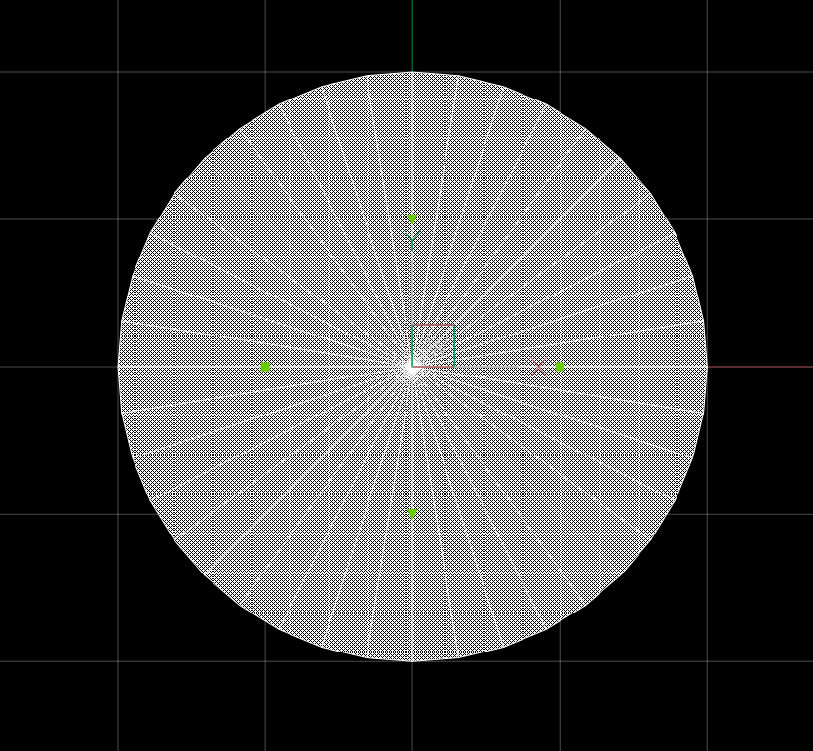Screen dimensions: 813x751
Task: Click the red X axis label
Action: pyautogui.click(x=539, y=367)
